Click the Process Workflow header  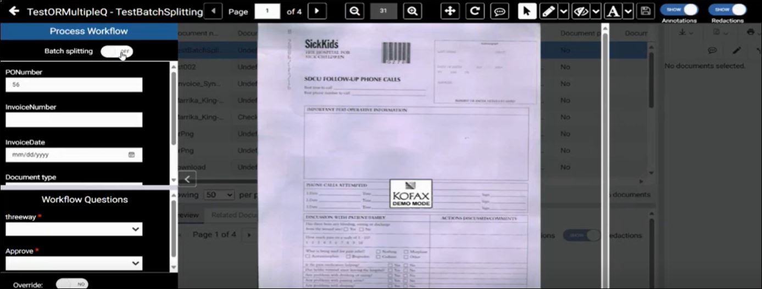(x=89, y=31)
